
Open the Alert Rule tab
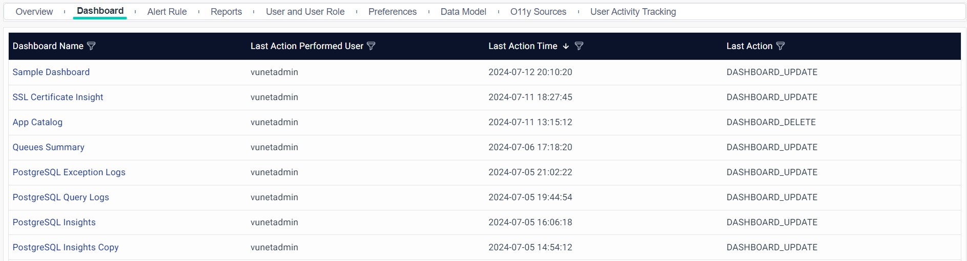[167, 12]
